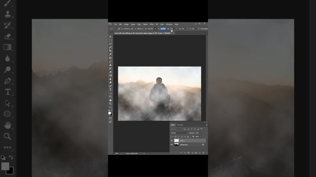Open the layer Opacity slider arrow

201,133
